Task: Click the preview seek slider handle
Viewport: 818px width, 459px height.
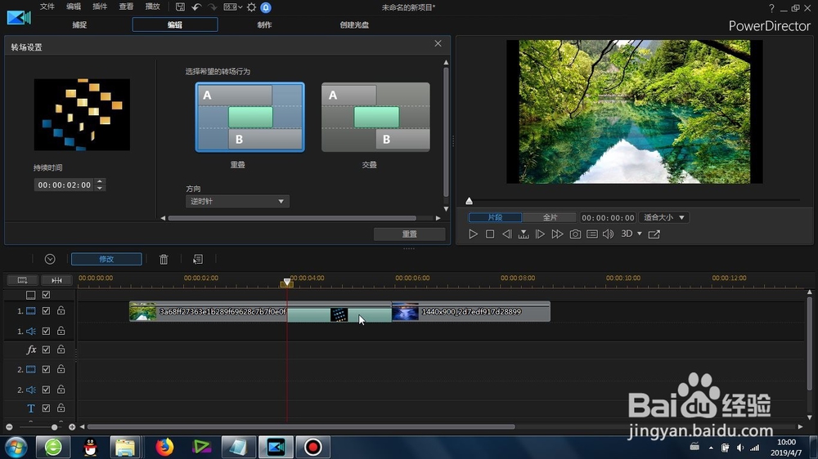Action: [469, 201]
